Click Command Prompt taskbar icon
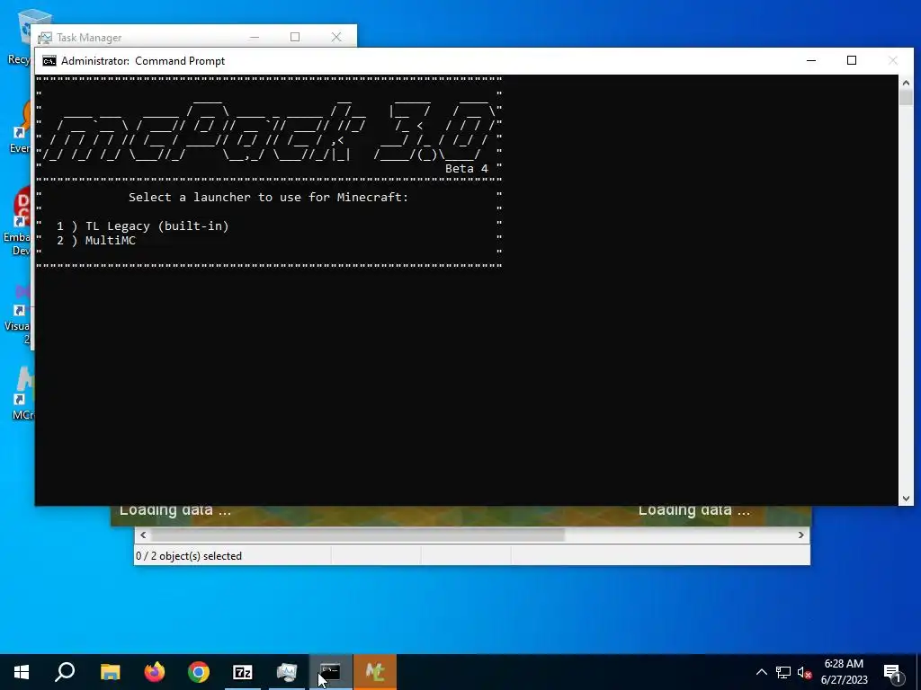921x690 pixels. point(331,672)
